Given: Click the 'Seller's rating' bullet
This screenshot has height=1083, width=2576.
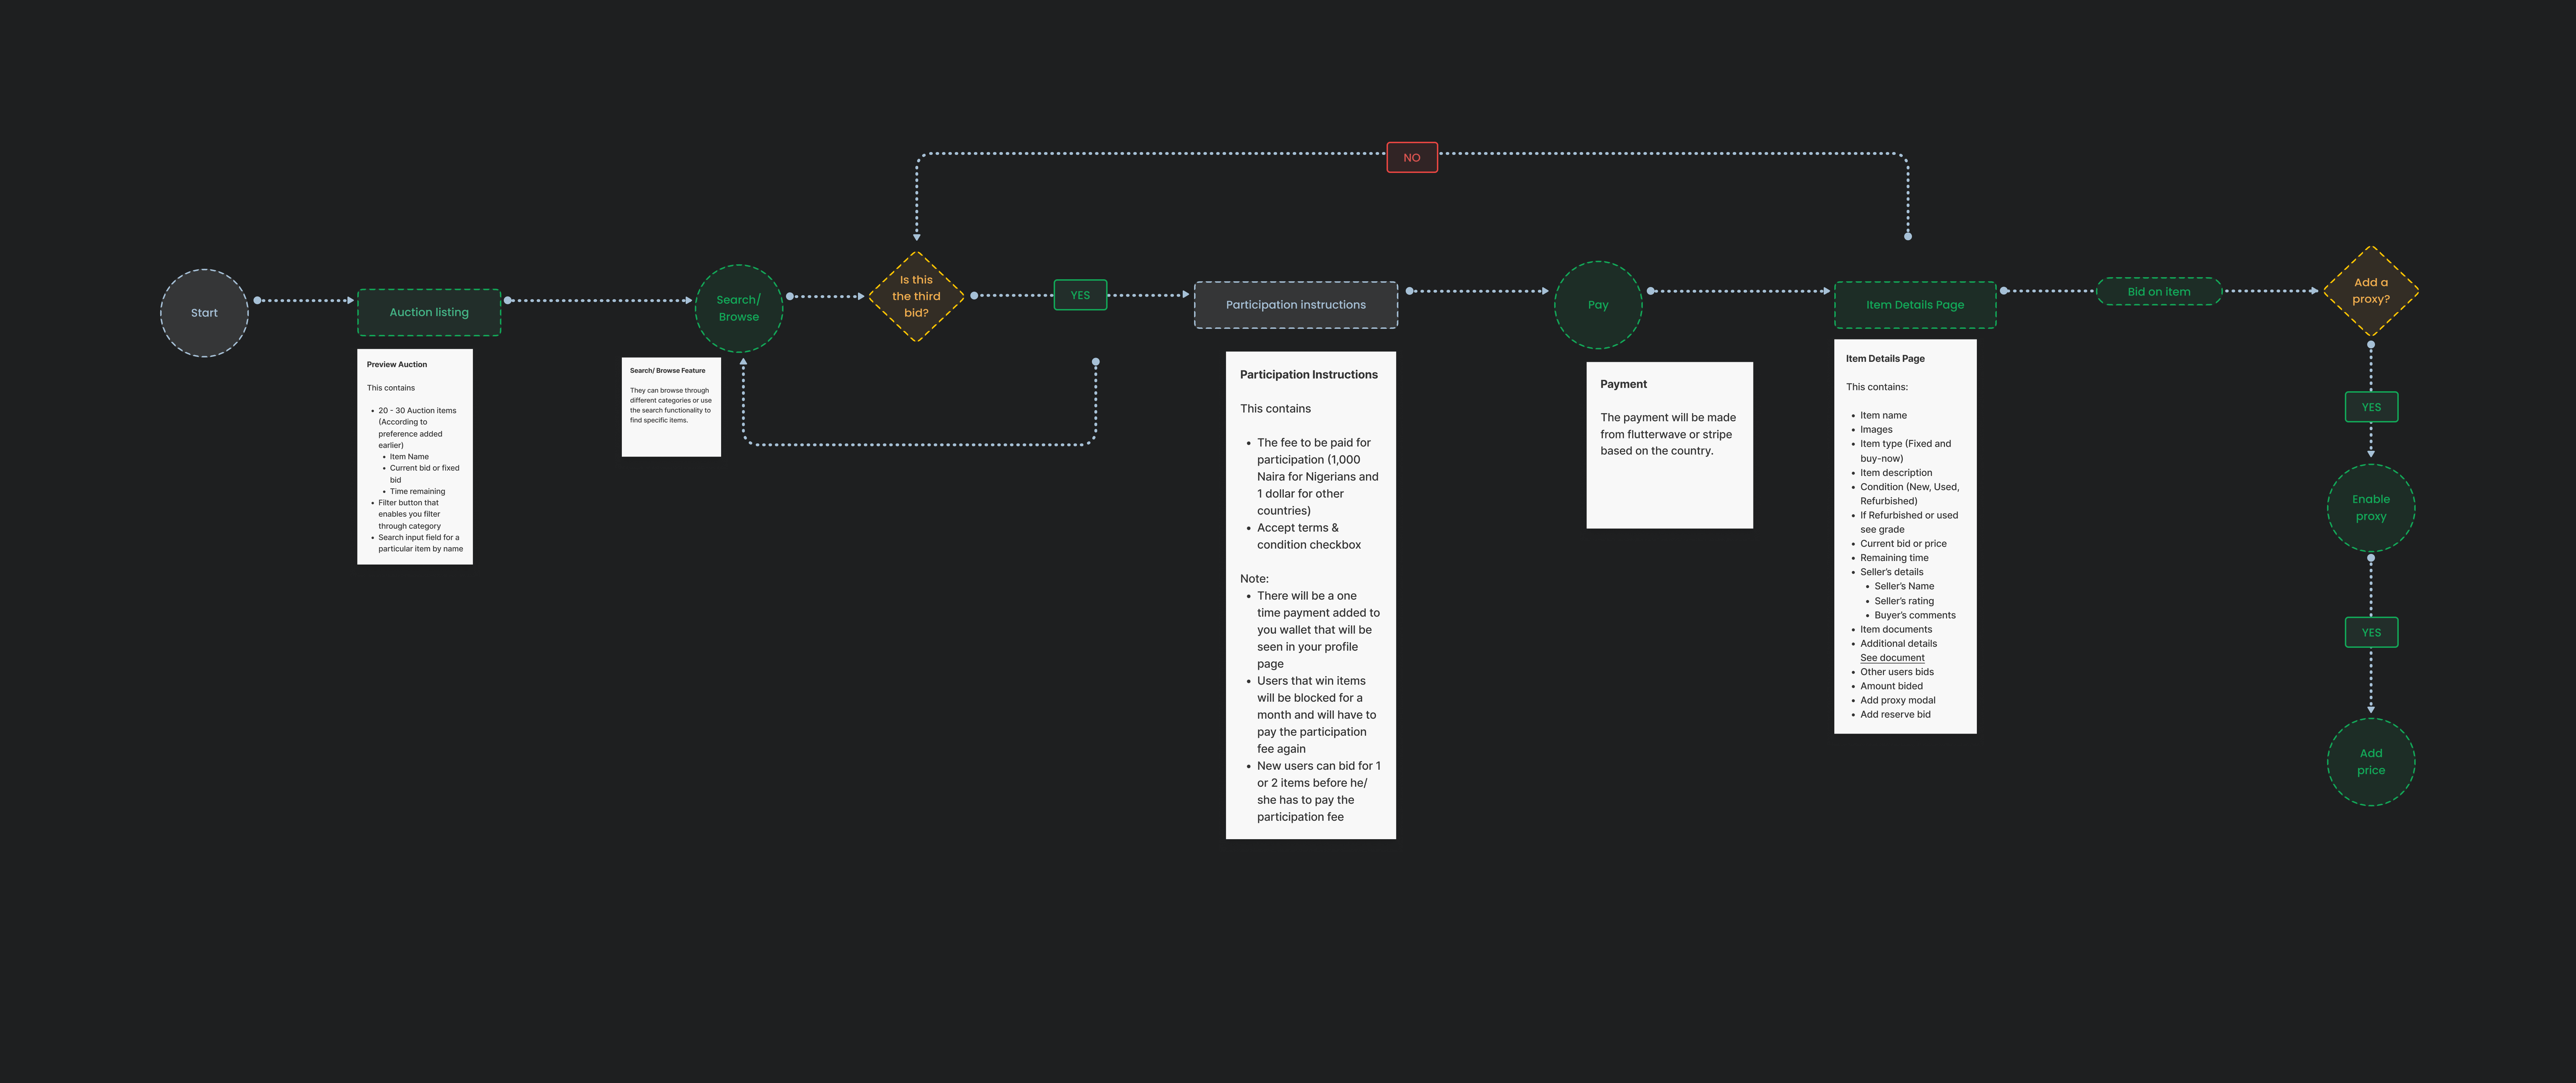Looking at the screenshot, I should click(1904, 601).
